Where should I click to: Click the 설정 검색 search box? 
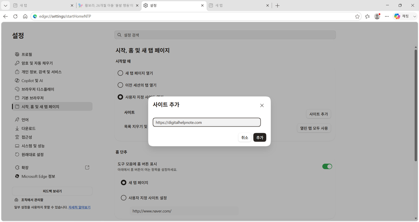225,35
